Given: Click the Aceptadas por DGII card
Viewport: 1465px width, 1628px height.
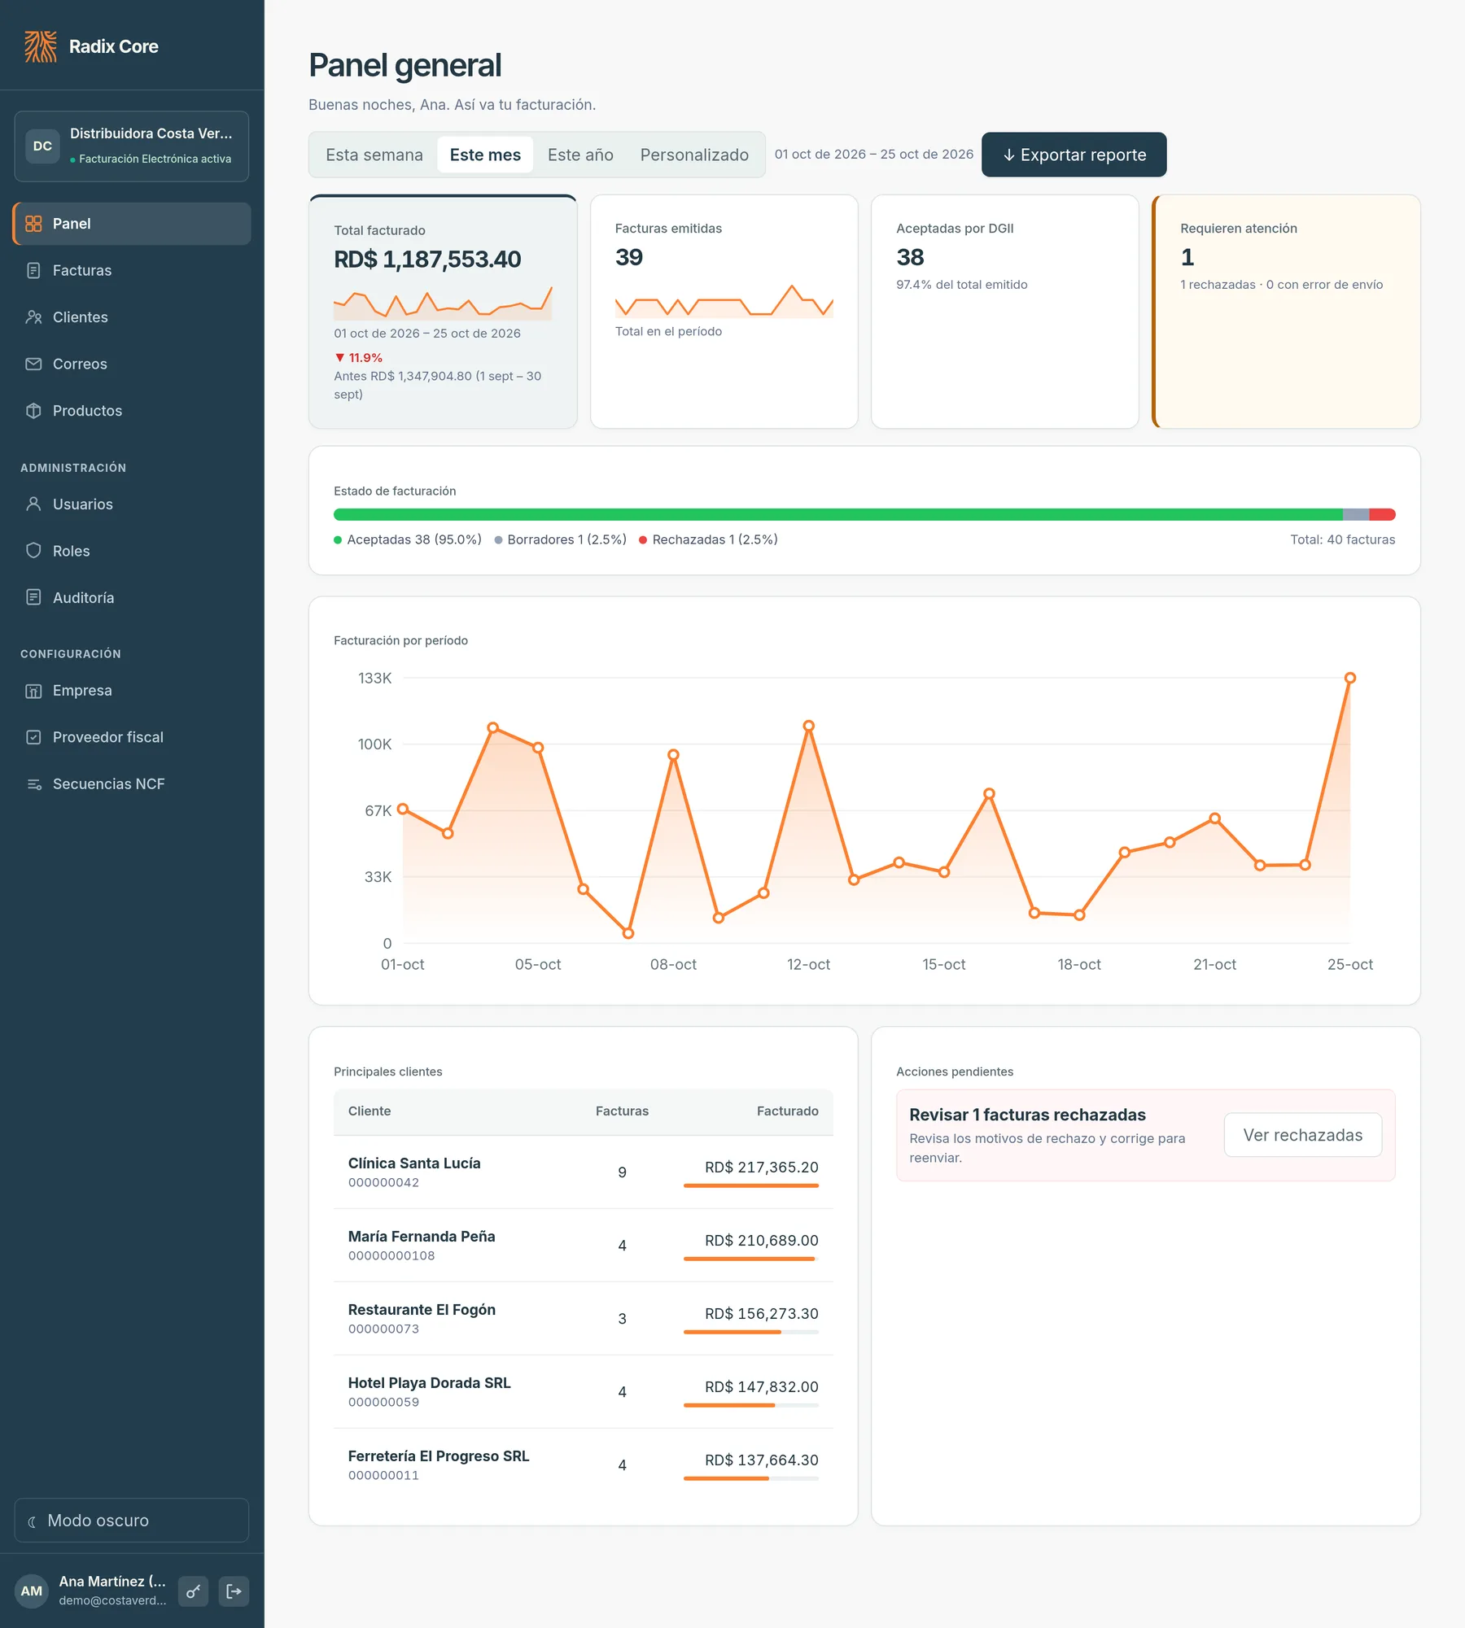Looking at the screenshot, I should coord(1005,312).
